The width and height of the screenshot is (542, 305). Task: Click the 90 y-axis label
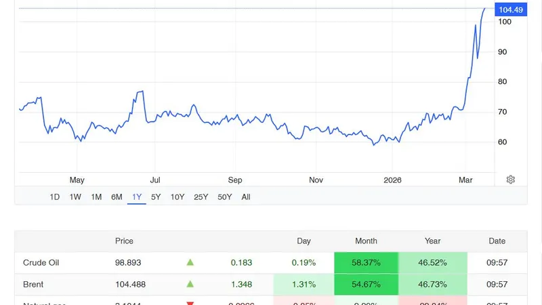click(x=502, y=52)
